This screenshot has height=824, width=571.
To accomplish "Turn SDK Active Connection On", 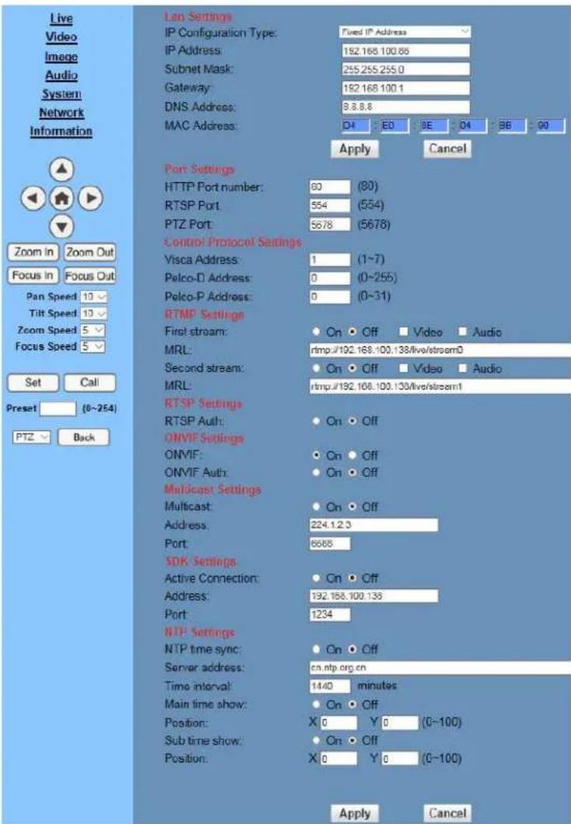I will (317, 578).
